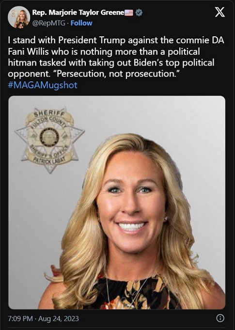Click the 7:09 PM time text
Screen dimensions: 235x330
[x=20, y=318]
